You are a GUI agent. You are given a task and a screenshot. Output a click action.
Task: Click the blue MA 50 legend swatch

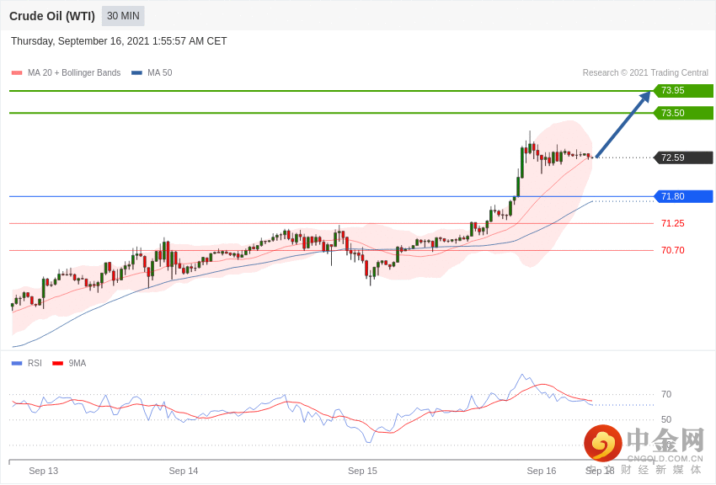[x=136, y=73]
